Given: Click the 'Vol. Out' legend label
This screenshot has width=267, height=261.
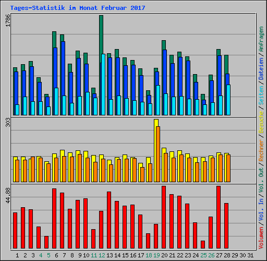Looking at the screenshot, I should point(261,180).
